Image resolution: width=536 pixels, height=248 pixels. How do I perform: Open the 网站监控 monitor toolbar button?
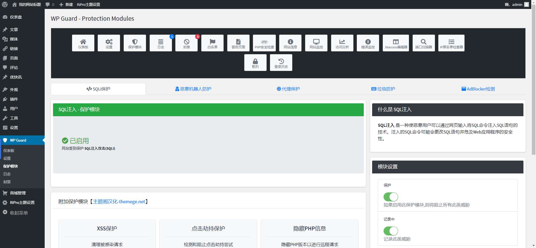(x=316, y=43)
